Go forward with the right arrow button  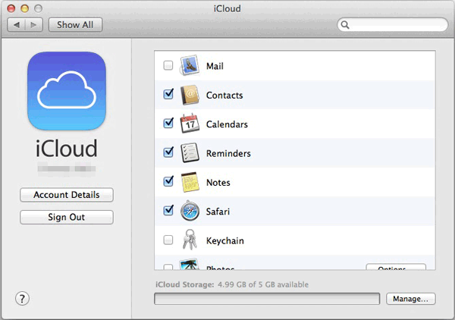34,25
